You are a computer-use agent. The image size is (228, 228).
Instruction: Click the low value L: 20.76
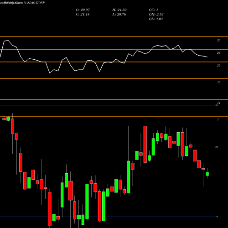(x=119, y=15)
